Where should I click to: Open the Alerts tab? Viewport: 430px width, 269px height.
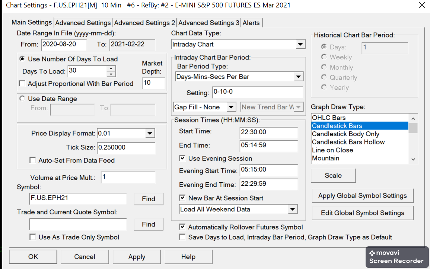251,23
